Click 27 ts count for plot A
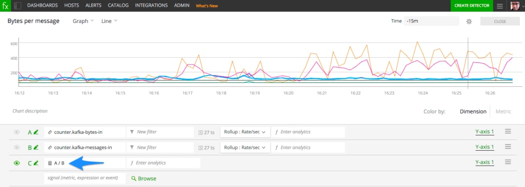Image resolution: width=525 pixels, height=187 pixels. click(x=207, y=132)
